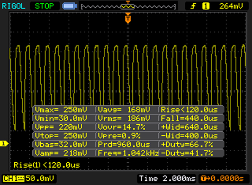
Task: Click the green STOP run status indicator
Action: [x=45, y=6]
